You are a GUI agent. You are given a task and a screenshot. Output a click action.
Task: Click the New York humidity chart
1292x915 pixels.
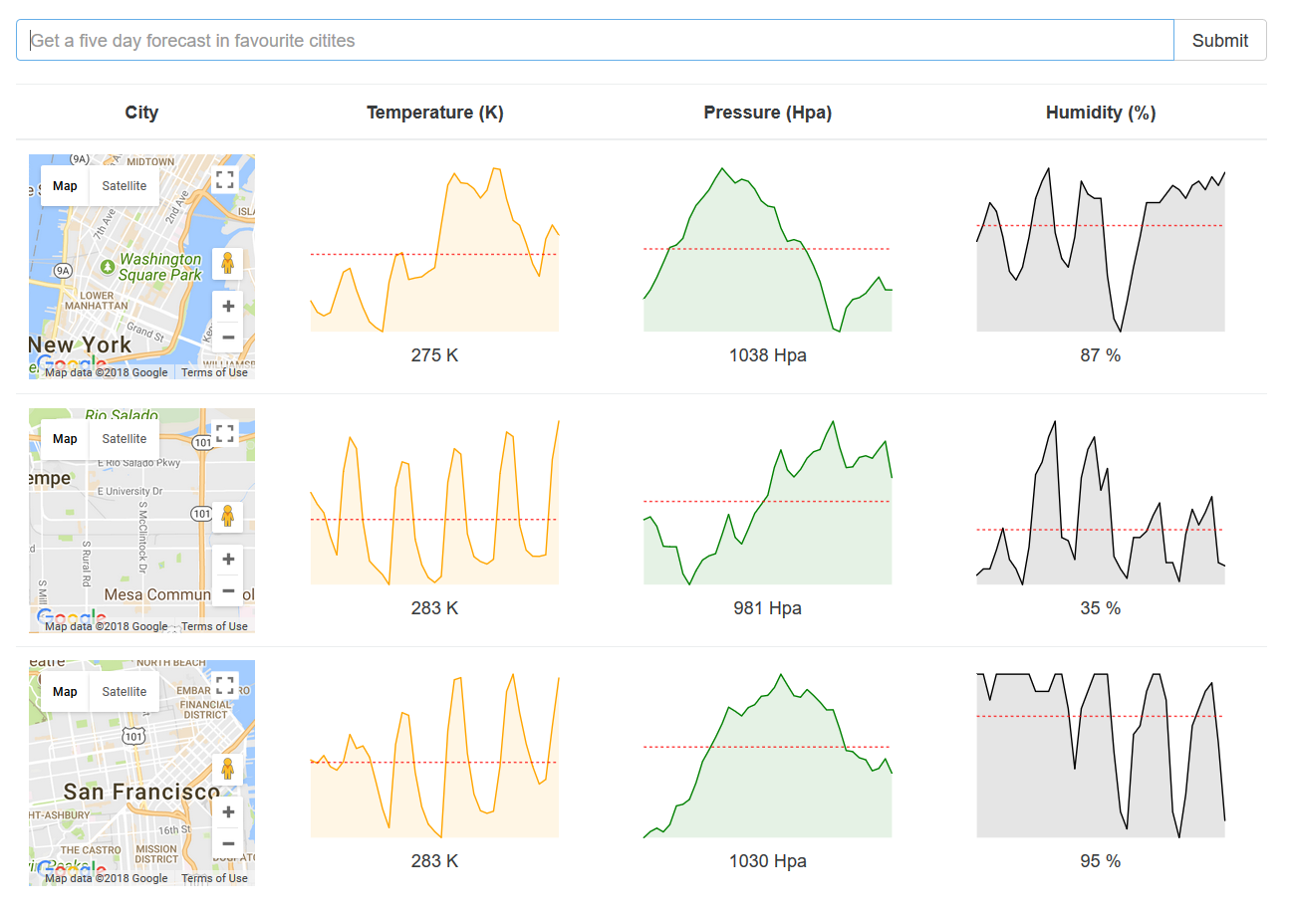coord(1100,249)
